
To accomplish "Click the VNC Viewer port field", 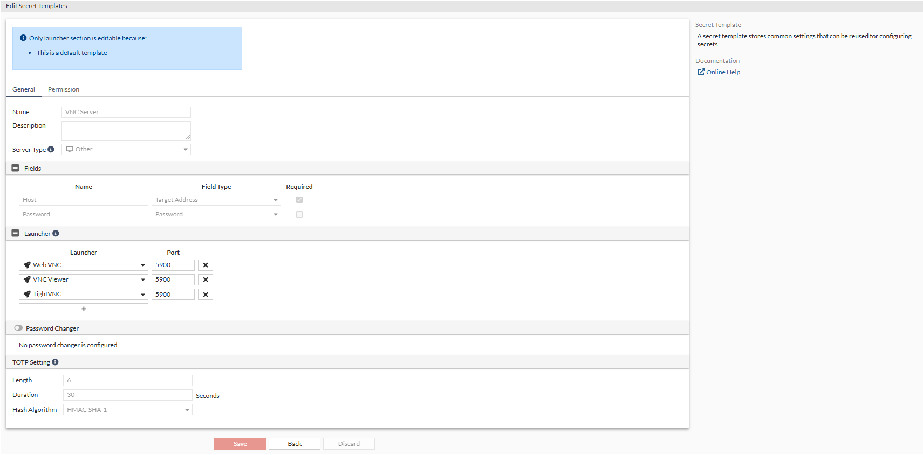I will pyautogui.click(x=173, y=279).
